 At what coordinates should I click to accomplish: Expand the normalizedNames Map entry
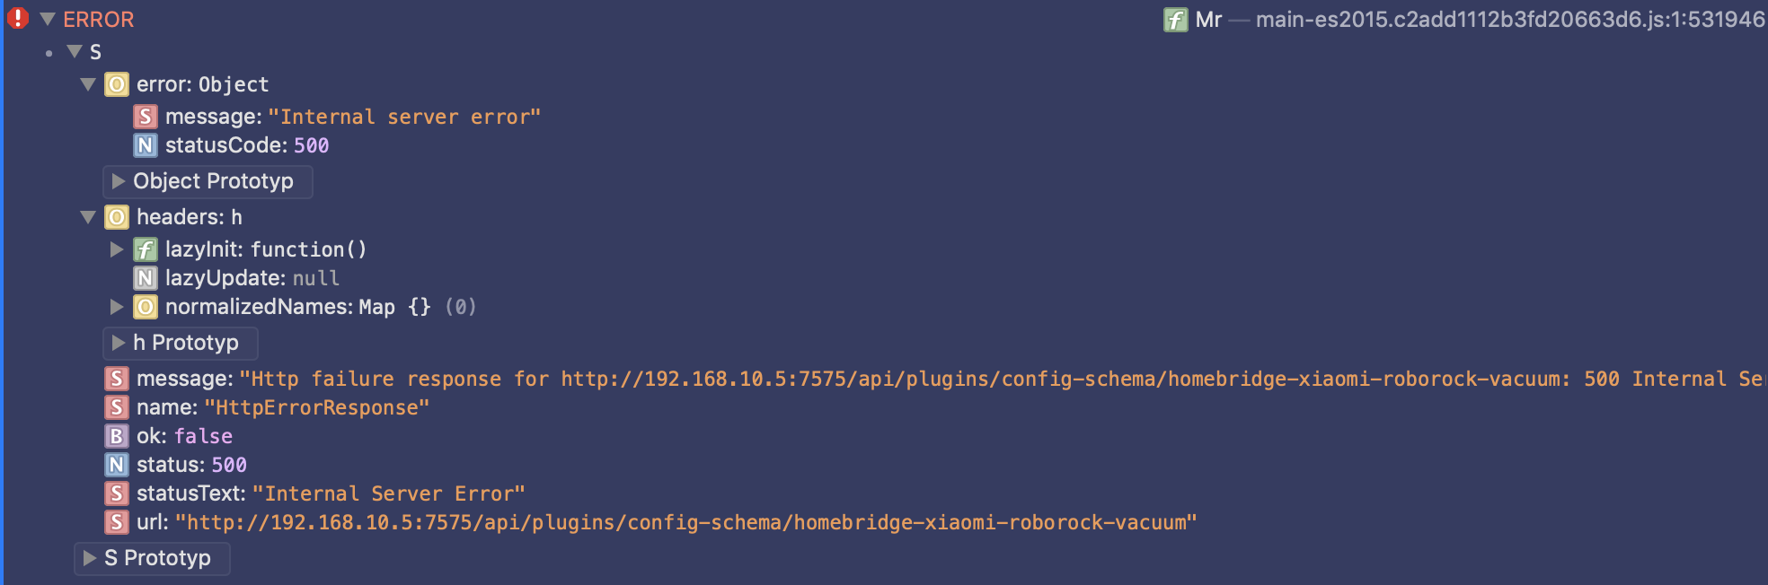pos(117,307)
